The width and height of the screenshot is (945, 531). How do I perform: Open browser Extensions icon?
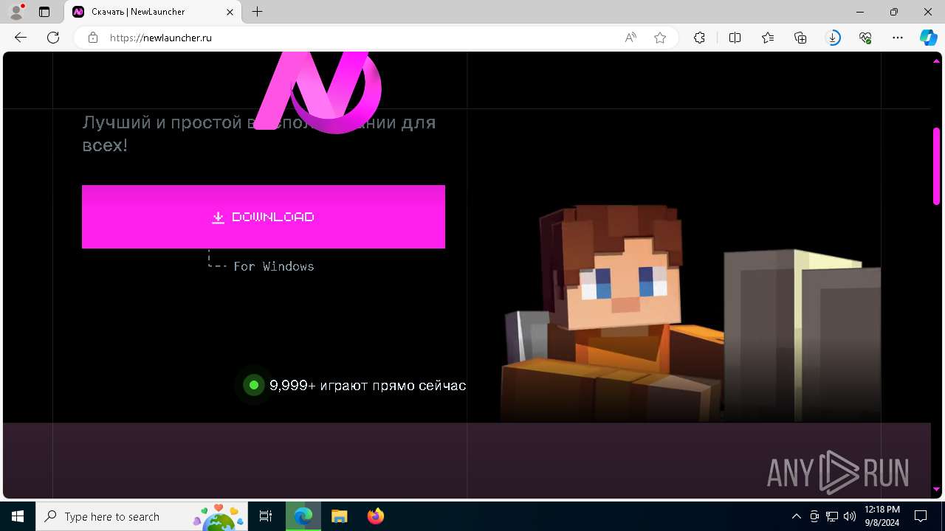(x=699, y=38)
